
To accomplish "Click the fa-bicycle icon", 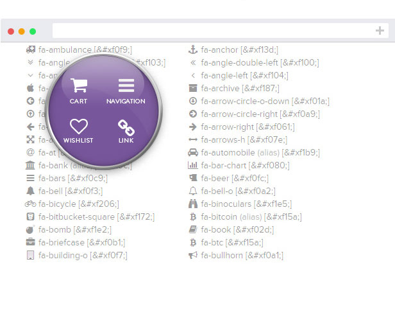I will click(30, 204).
